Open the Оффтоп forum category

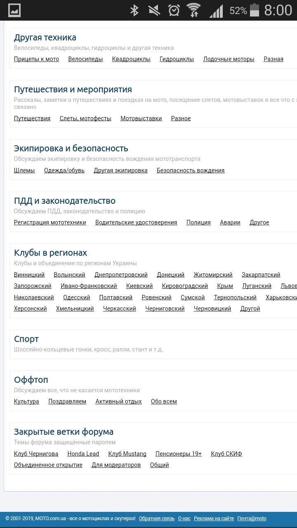pyautogui.click(x=31, y=380)
